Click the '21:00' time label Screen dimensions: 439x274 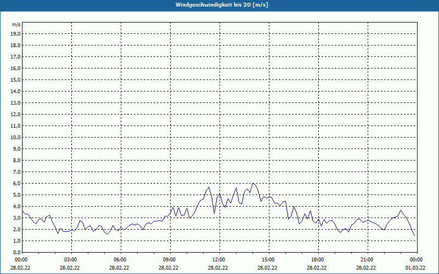367,260
